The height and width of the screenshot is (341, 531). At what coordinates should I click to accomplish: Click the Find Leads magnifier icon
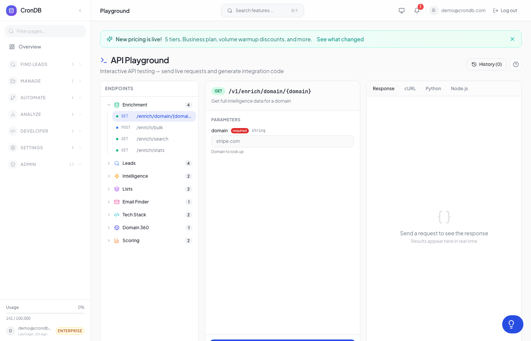(13, 64)
